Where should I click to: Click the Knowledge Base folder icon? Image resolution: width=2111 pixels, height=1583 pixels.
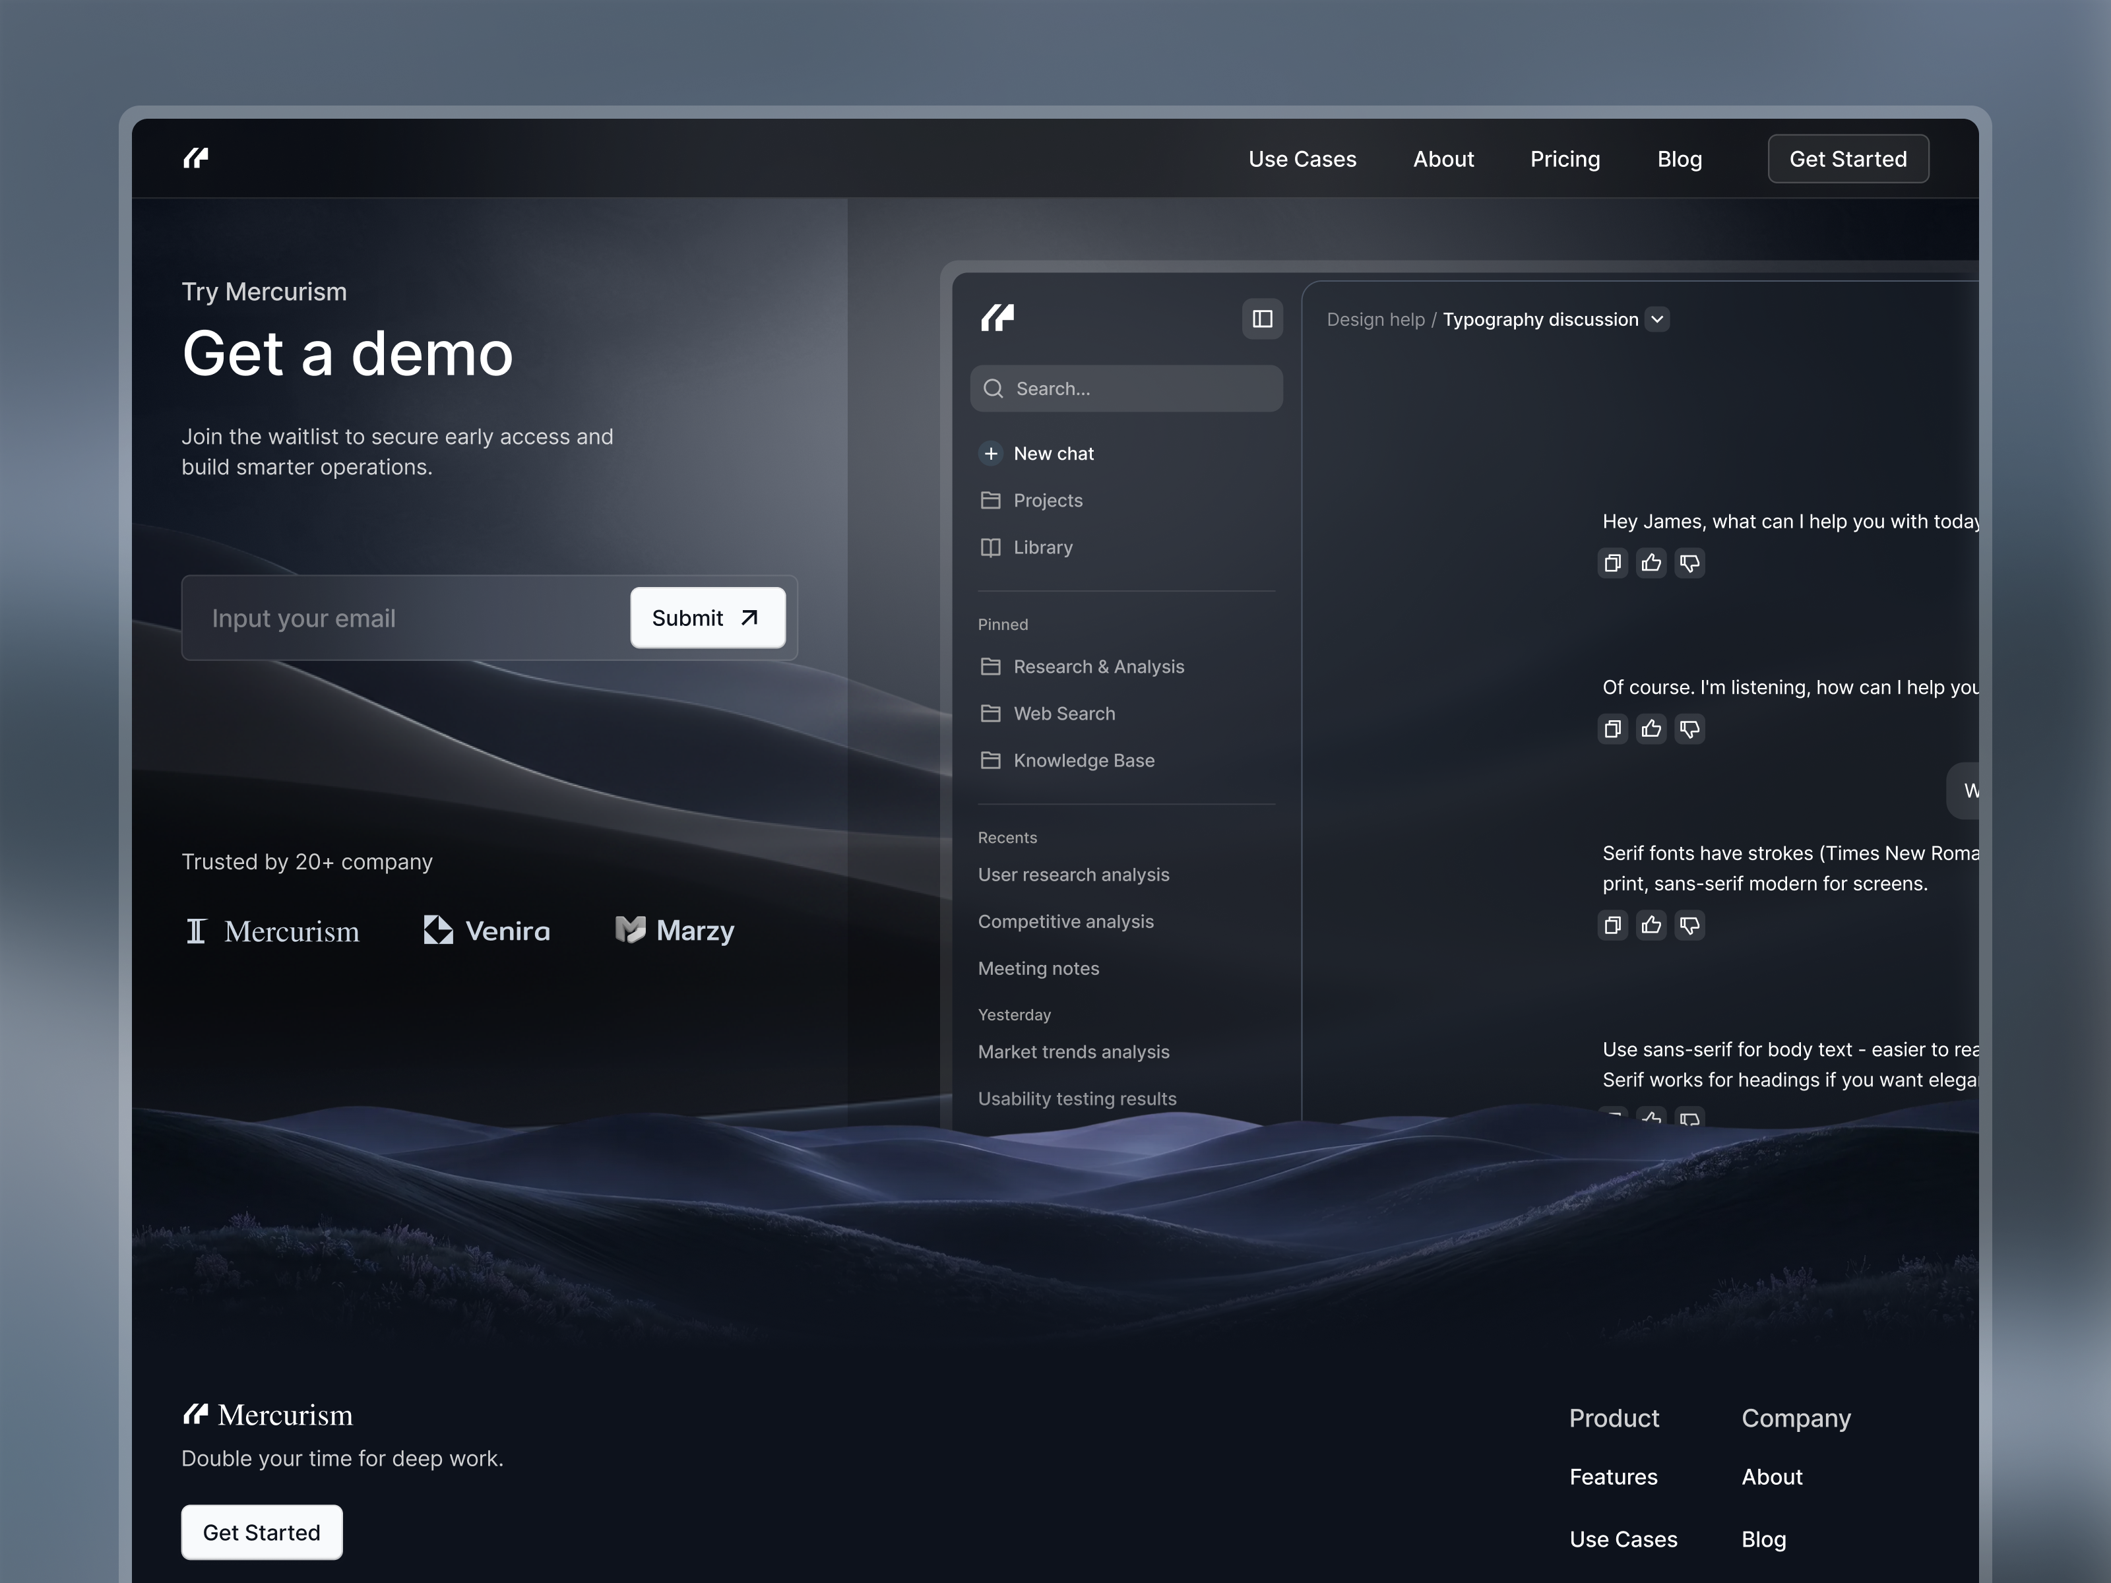click(x=991, y=760)
